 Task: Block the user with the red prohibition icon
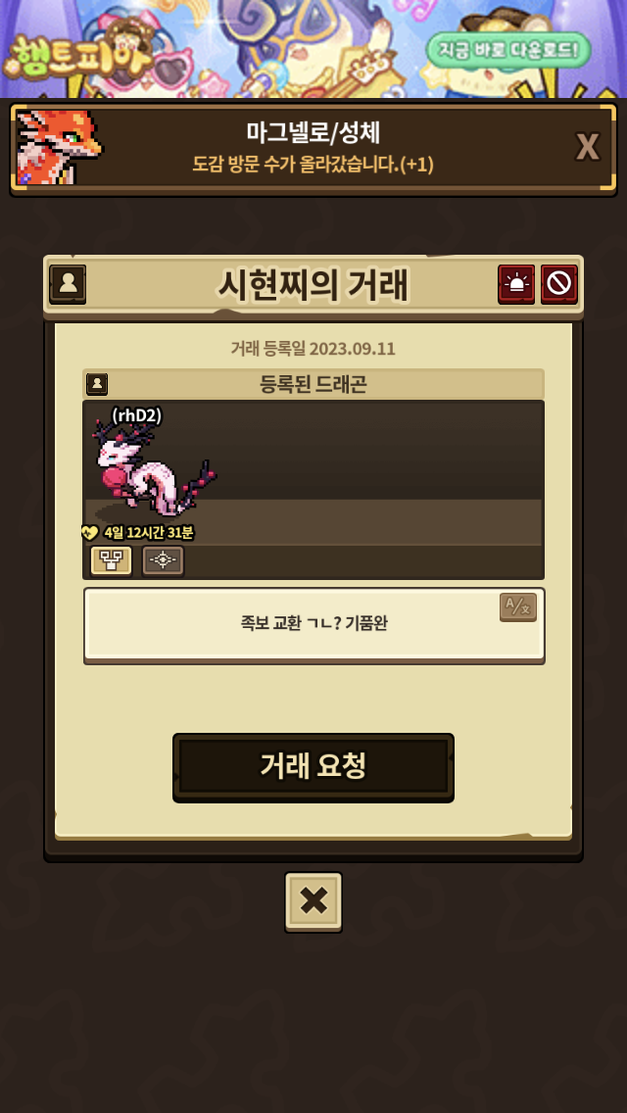click(x=558, y=285)
